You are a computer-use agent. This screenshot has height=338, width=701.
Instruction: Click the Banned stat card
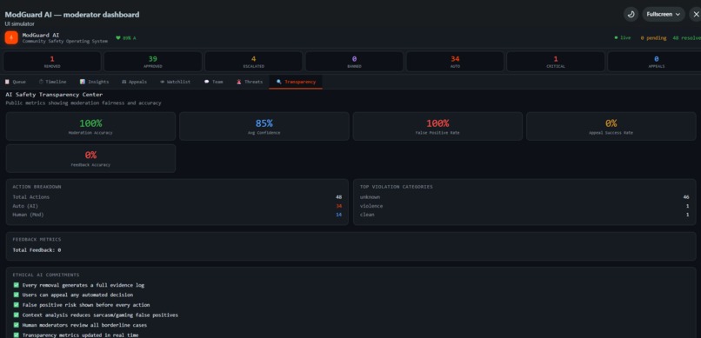[354, 62]
